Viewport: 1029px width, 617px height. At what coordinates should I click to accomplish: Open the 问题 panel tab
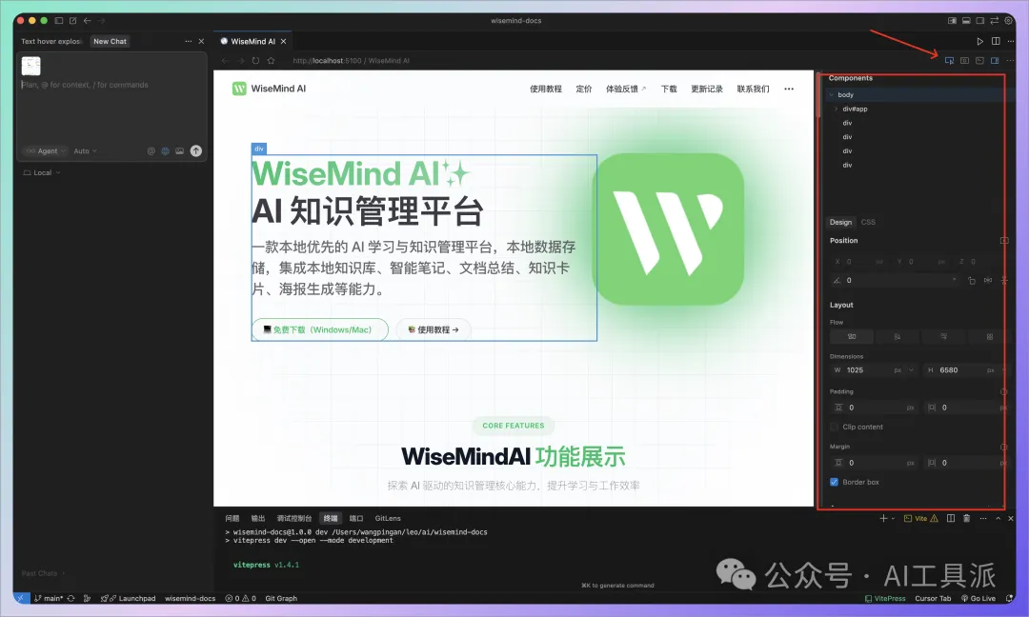click(232, 518)
